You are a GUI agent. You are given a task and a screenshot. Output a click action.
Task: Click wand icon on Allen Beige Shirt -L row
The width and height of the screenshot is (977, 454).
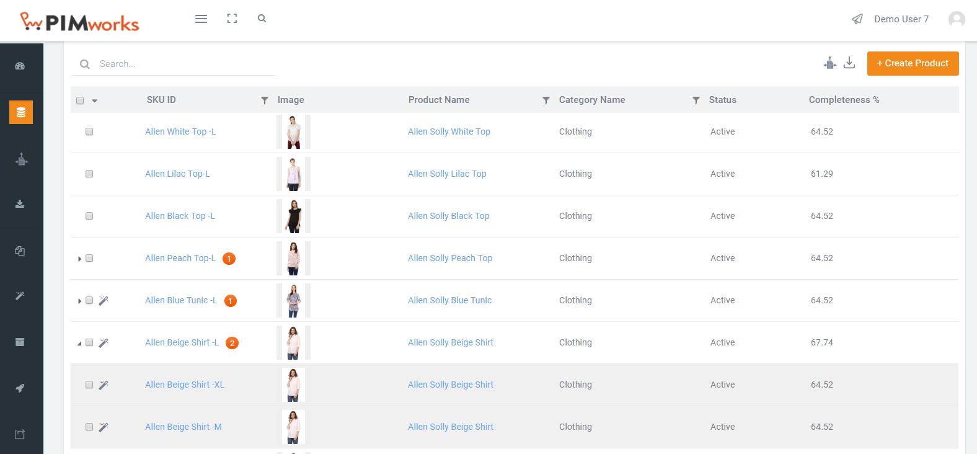(x=104, y=343)
